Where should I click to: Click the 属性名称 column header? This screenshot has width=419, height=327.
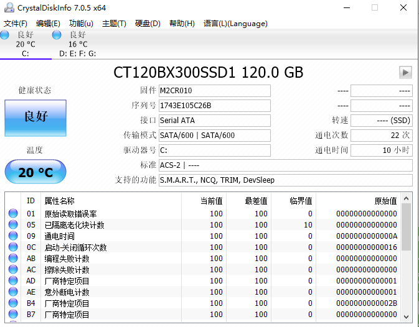point(111,201)
